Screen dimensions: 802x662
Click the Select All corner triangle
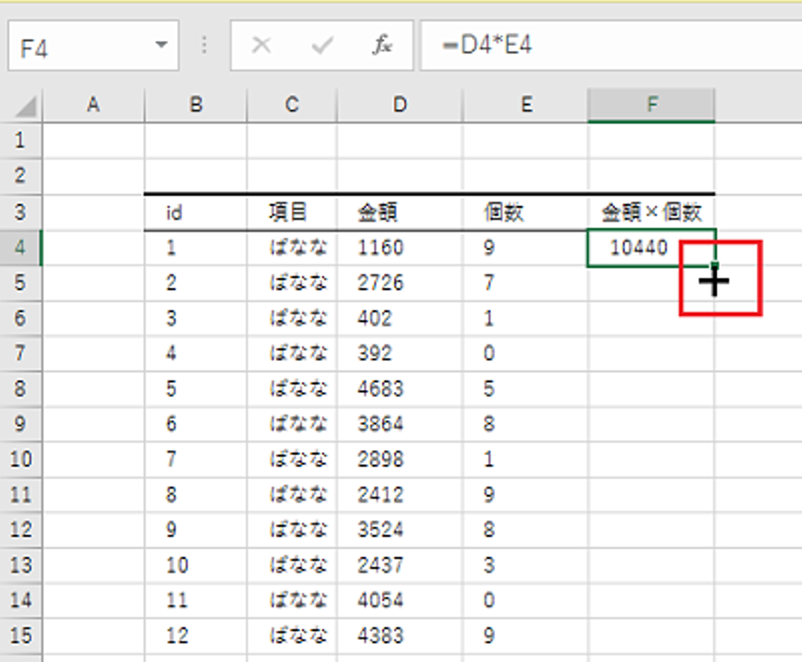(26, 106)
